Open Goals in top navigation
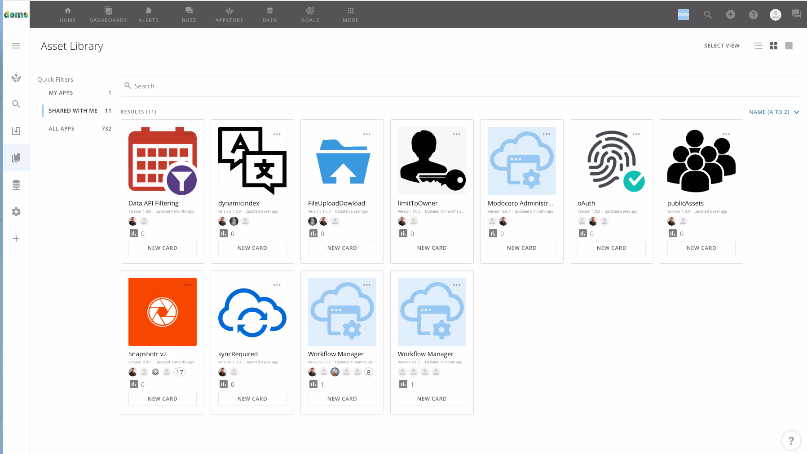807x454 pixels. [310, 14]
